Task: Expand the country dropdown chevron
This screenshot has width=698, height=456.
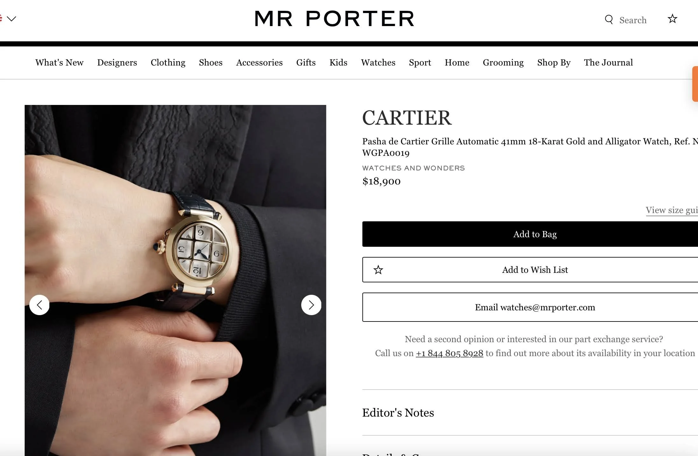Action: [x=11, y=19]
